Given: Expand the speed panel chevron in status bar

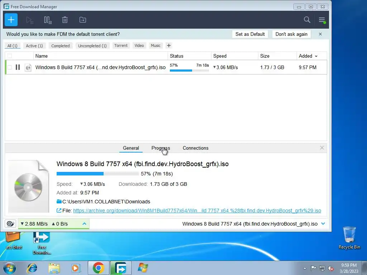Looking at the screenshot, I should click(x=85, y=224).
